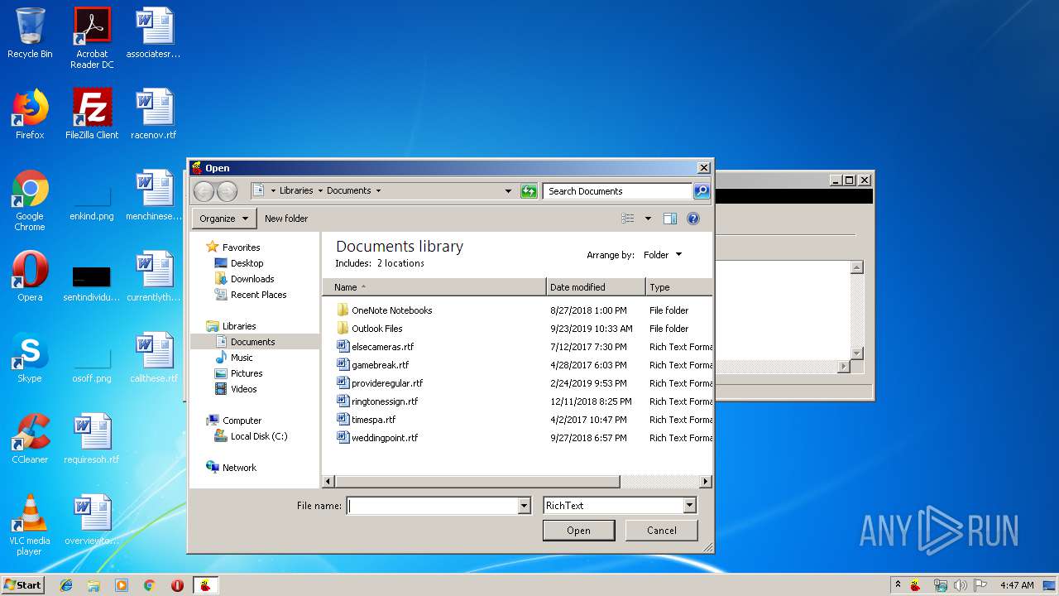The width and height of the screenshot is (1059, 596).
Task: Sort files by Date modified column
Action: (596, 287)
